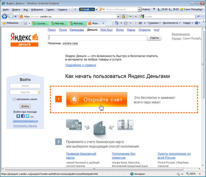Click the Санкт-Петербург weather icon
Screen dimensions: 206x177
182,9
